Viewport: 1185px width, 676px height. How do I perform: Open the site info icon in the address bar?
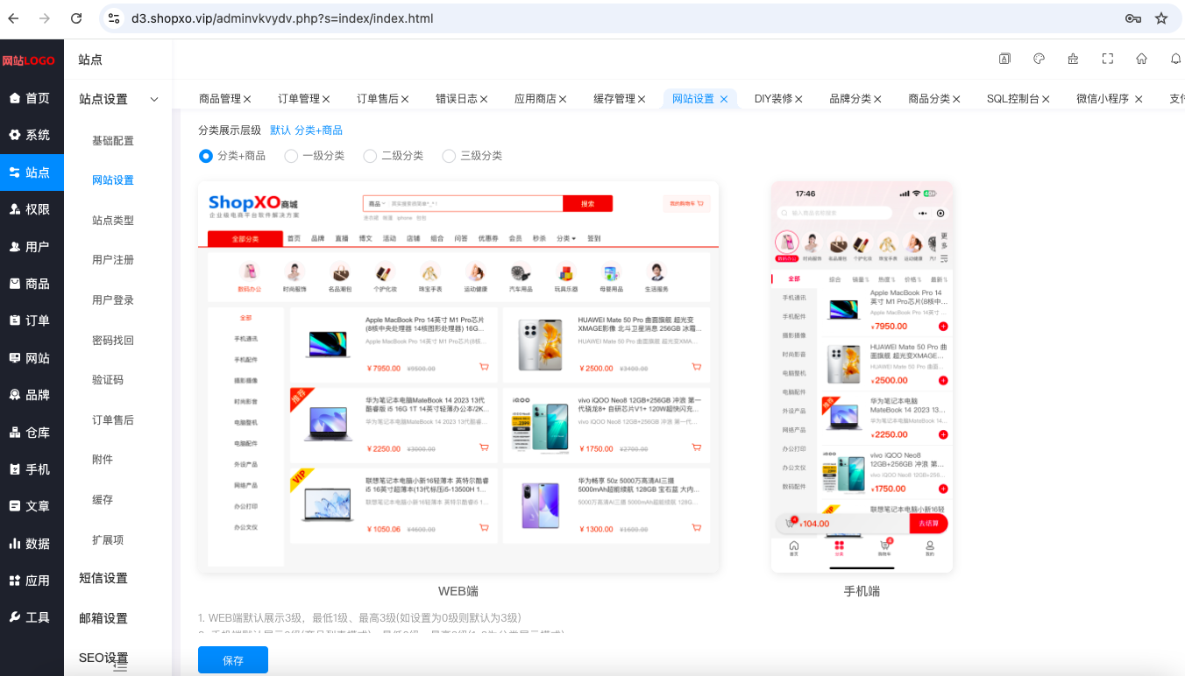[113, 18]
